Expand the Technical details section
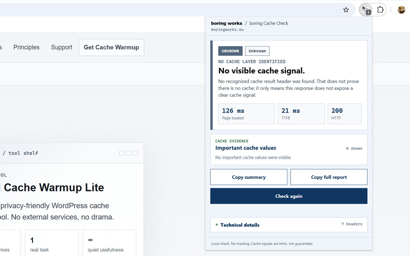Viewport: 410px width, 256px height. (289, 225)
